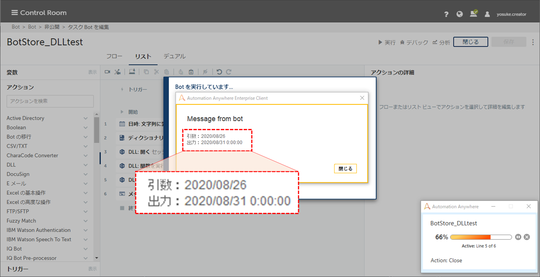Screen dimensions: 540x277
Task: Click the message box icon on line 6
Action: (x=122, y=194)
